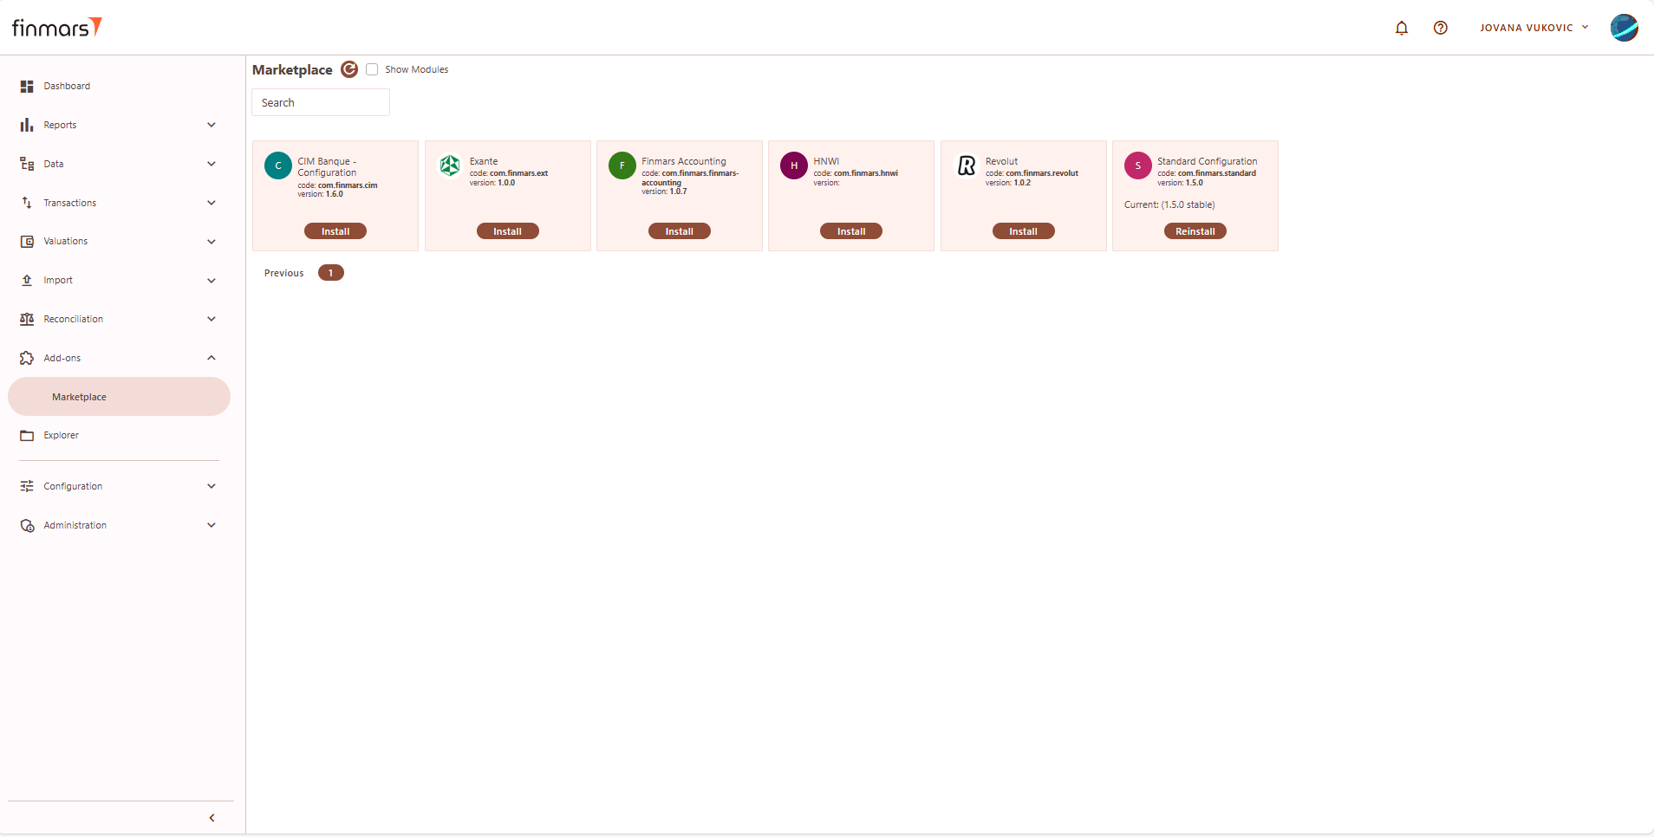Collapse the sidebar with the left arrow
This screenshot has height=837, width=1654.
(x=212, y=818)
